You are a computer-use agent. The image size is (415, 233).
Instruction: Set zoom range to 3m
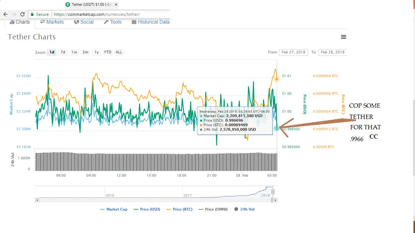click(85, 52)
